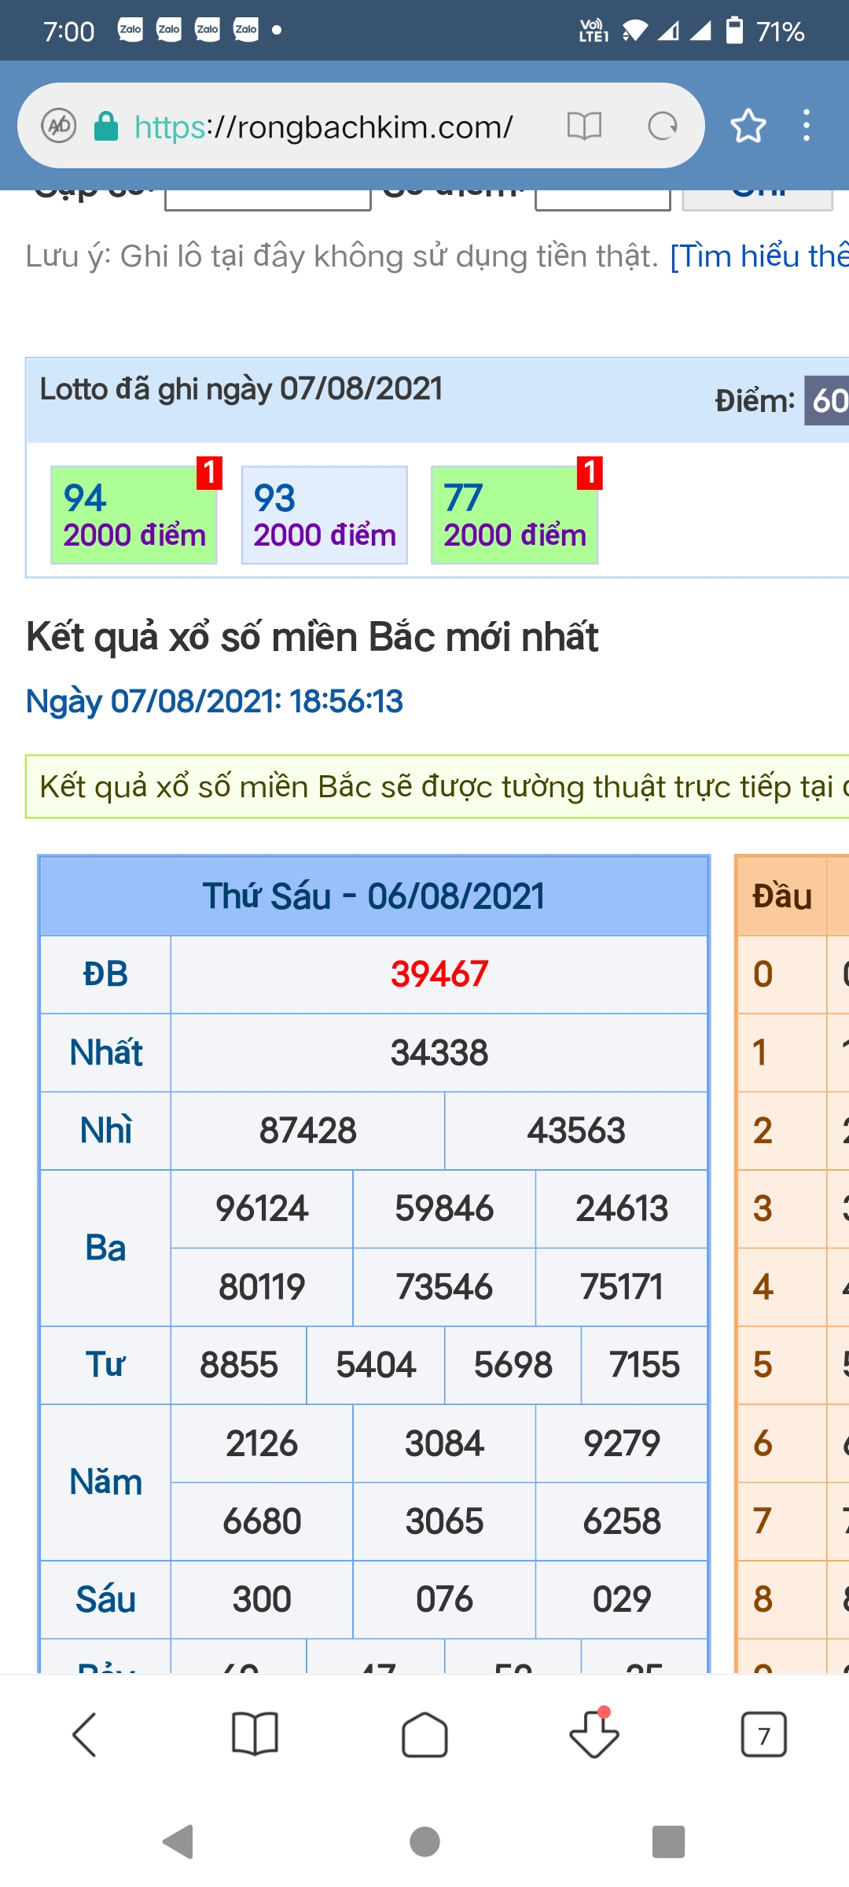Bookmark this page with the star icon
Image resolution: width=849 pixels, height=1887 pixels.
tap(748, 126)
